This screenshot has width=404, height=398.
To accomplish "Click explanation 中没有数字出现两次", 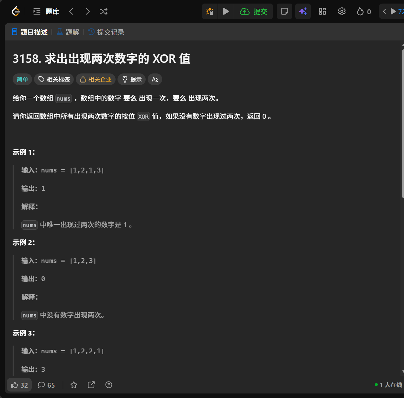I will click(72, 315).
